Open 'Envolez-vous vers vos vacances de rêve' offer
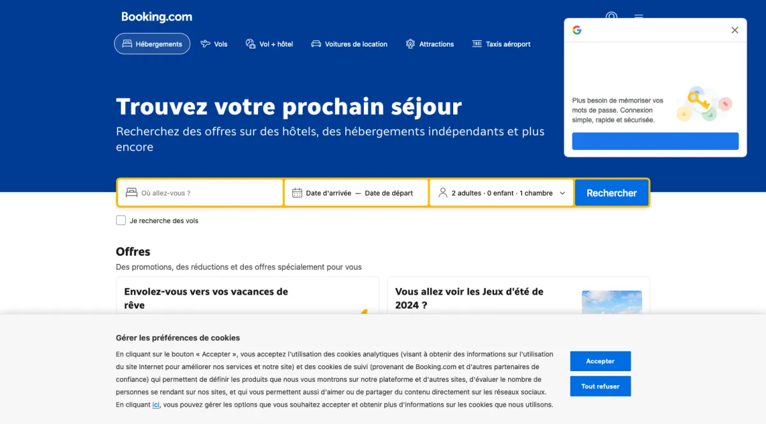 click(x=247, y=295)
